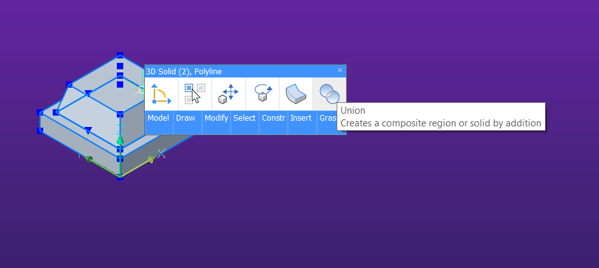This screenshot has height=268, width=599.
Task: Click the Move icon with four arrows
Action: (x=229, y=94)
